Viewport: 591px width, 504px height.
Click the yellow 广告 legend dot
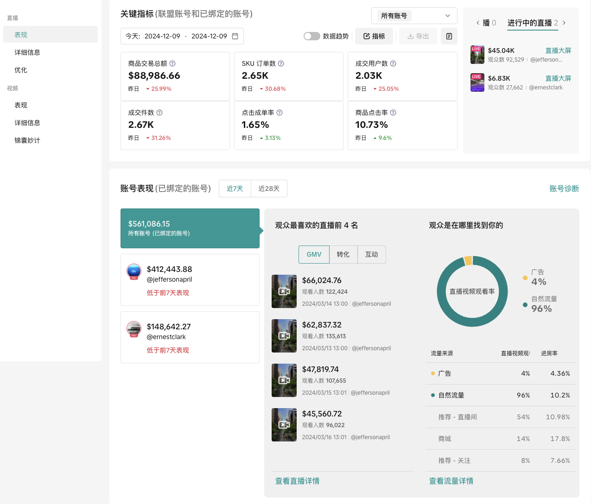coord(525,278)
